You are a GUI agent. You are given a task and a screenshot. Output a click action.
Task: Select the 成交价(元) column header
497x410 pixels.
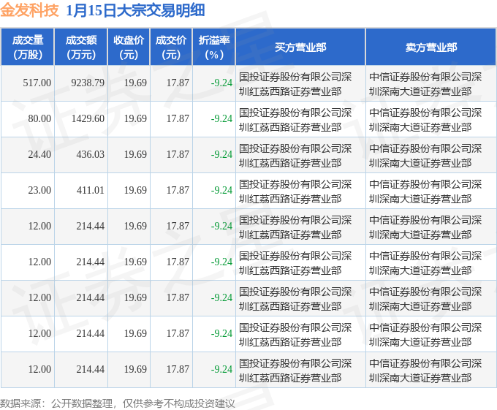[x=171, y=48]
